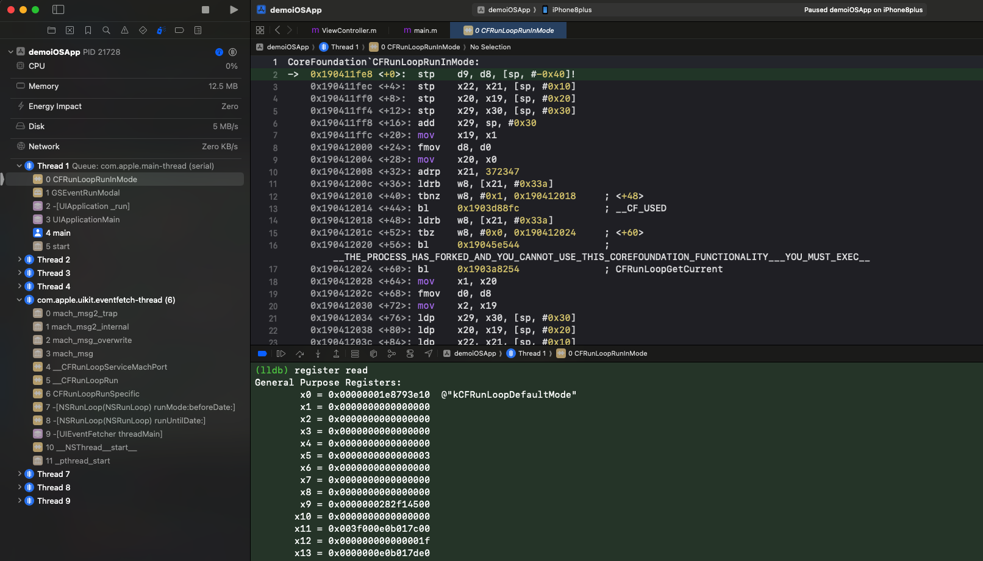Open the Project navigator folder icon
The height and width of the screenshot is (561, 983).
pos(51,30)
